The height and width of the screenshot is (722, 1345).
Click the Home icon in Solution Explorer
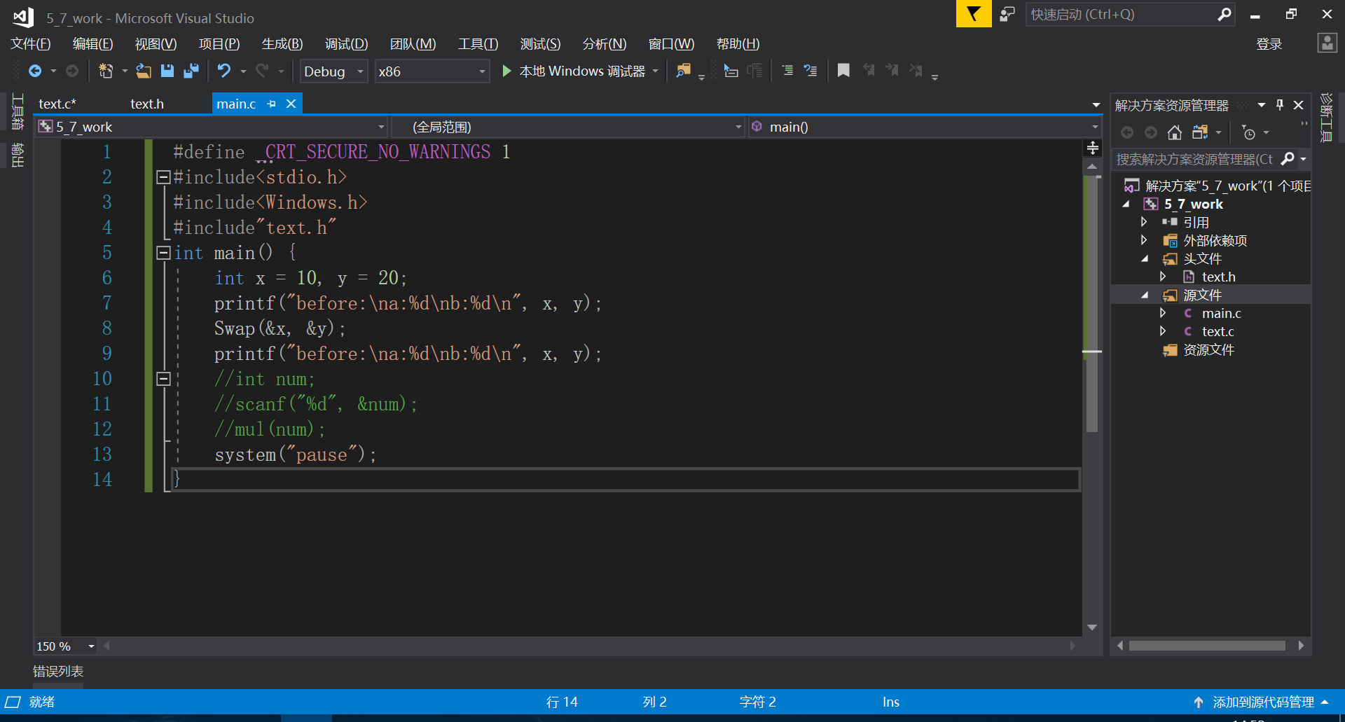point(1175,132)
